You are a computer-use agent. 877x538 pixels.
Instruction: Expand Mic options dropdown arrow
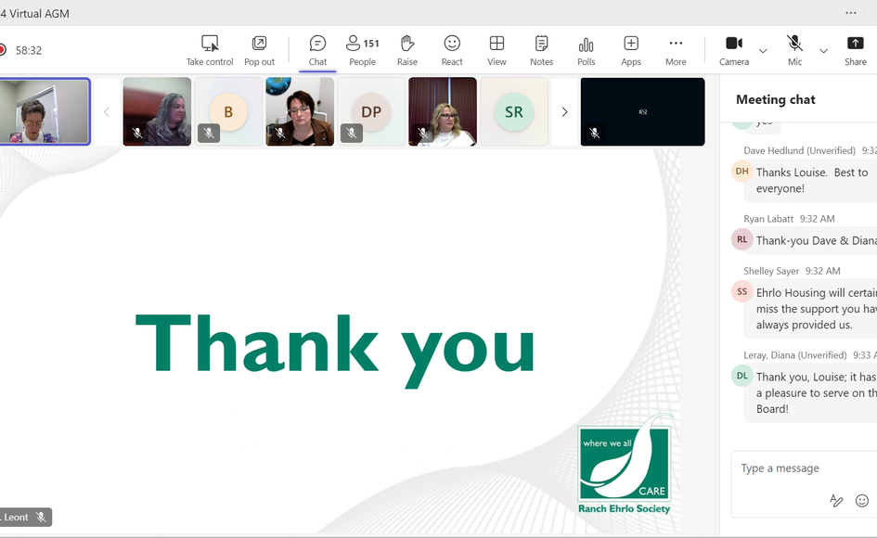click(823, 51)
